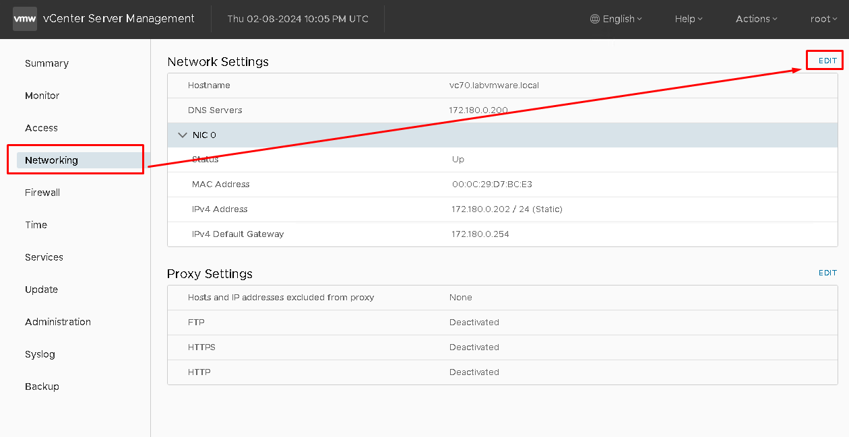Select Syslog in the sidebar
Image resolution: width=849 pixels, height=437 pixels.
40,354
